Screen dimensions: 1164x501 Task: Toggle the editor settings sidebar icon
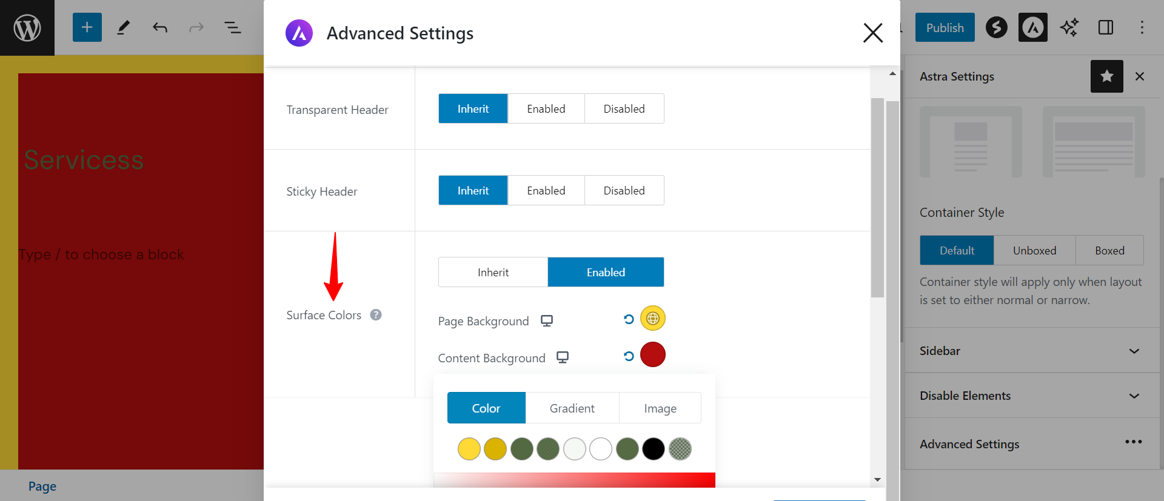click(1105, 27)
